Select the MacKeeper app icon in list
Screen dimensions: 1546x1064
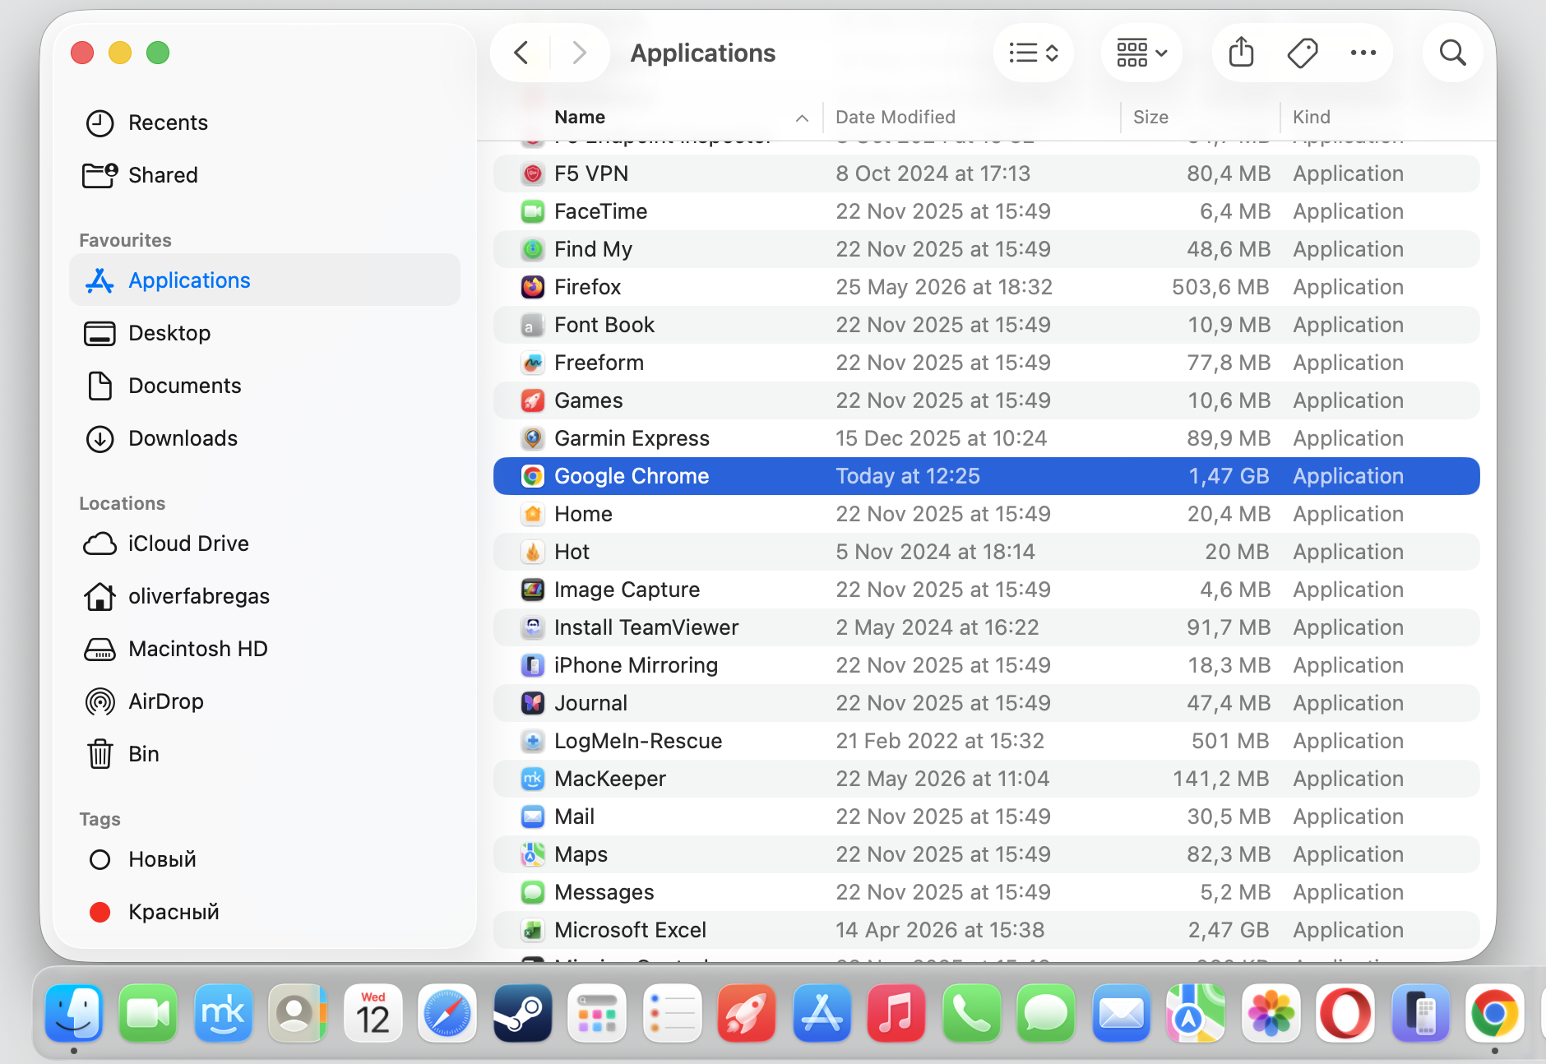pyautogui.click(x=533, y=779)
